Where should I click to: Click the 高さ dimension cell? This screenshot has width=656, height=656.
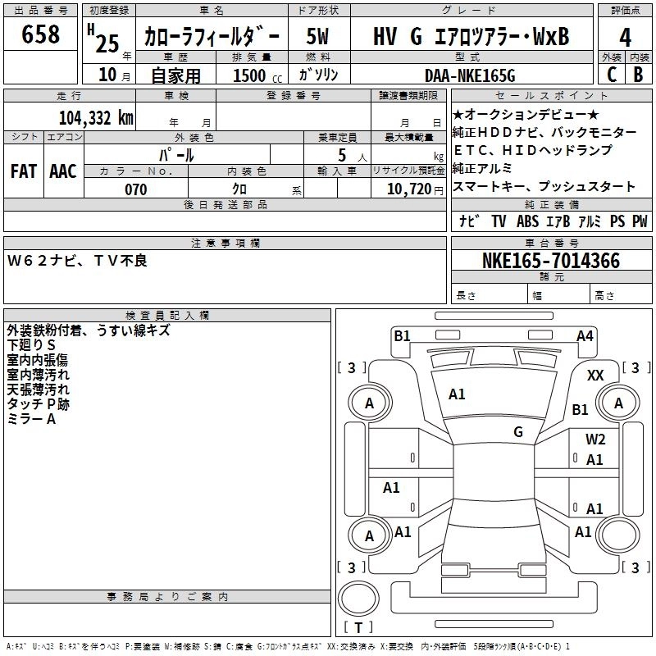[x=622, y=295]
